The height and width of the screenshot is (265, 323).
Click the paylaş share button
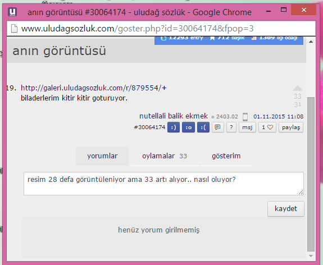[x=291, y=127]
